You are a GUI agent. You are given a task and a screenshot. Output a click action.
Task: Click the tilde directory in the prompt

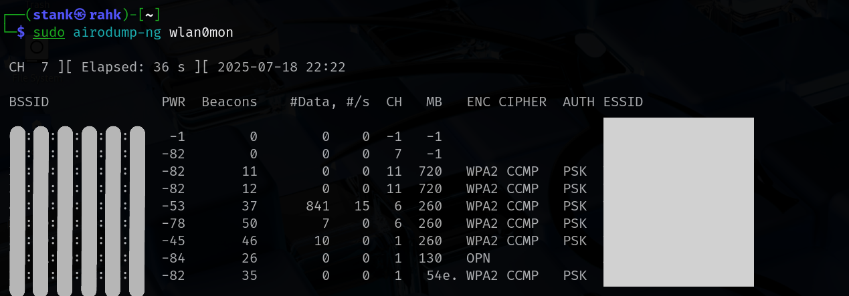[150, 14]
